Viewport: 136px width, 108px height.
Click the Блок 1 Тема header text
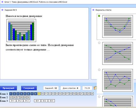[x=36, y=2]
